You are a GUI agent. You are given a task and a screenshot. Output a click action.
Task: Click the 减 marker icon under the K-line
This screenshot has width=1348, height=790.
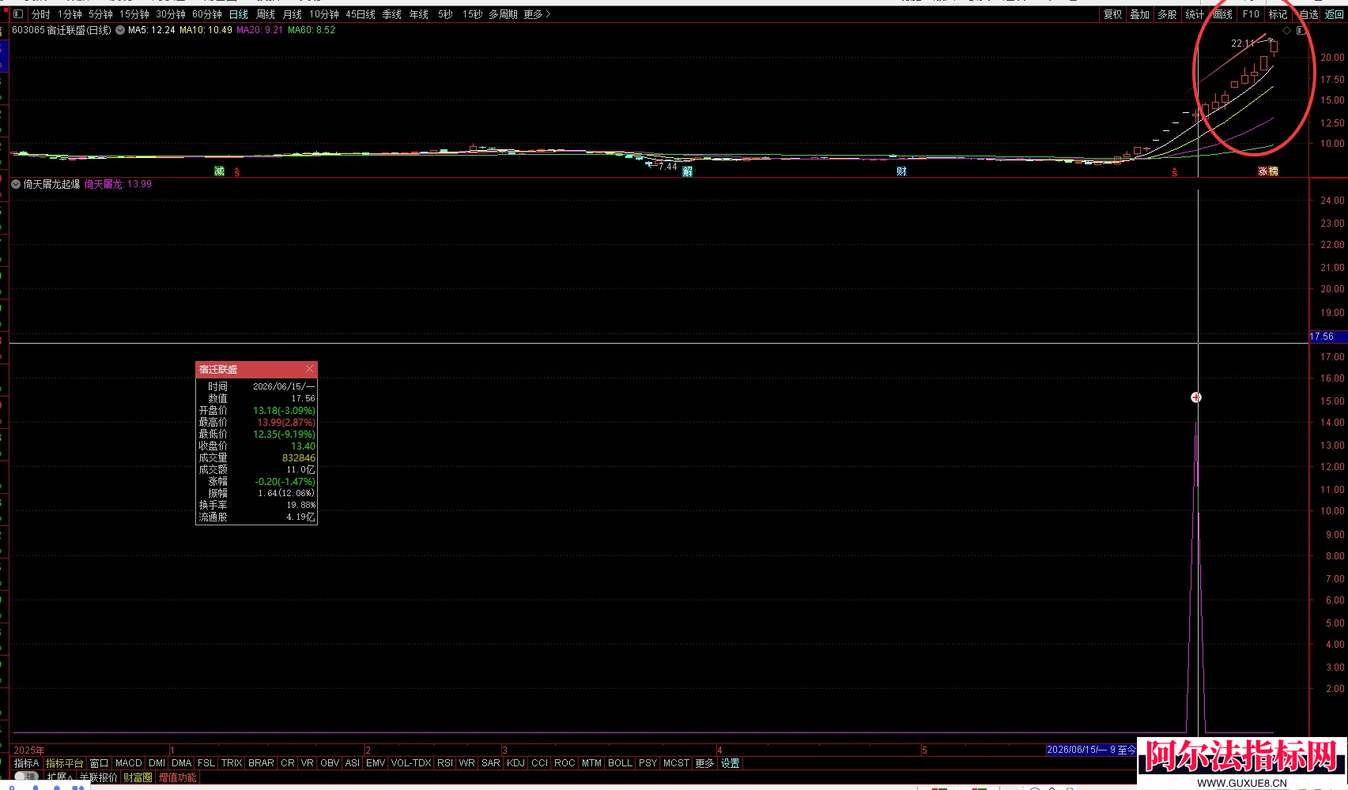[219, 171]
